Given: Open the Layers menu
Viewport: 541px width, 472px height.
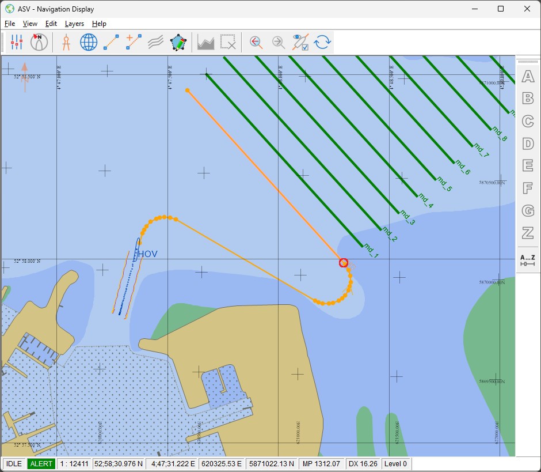Looking at the screenshot, I should click(x=74, y=24).
